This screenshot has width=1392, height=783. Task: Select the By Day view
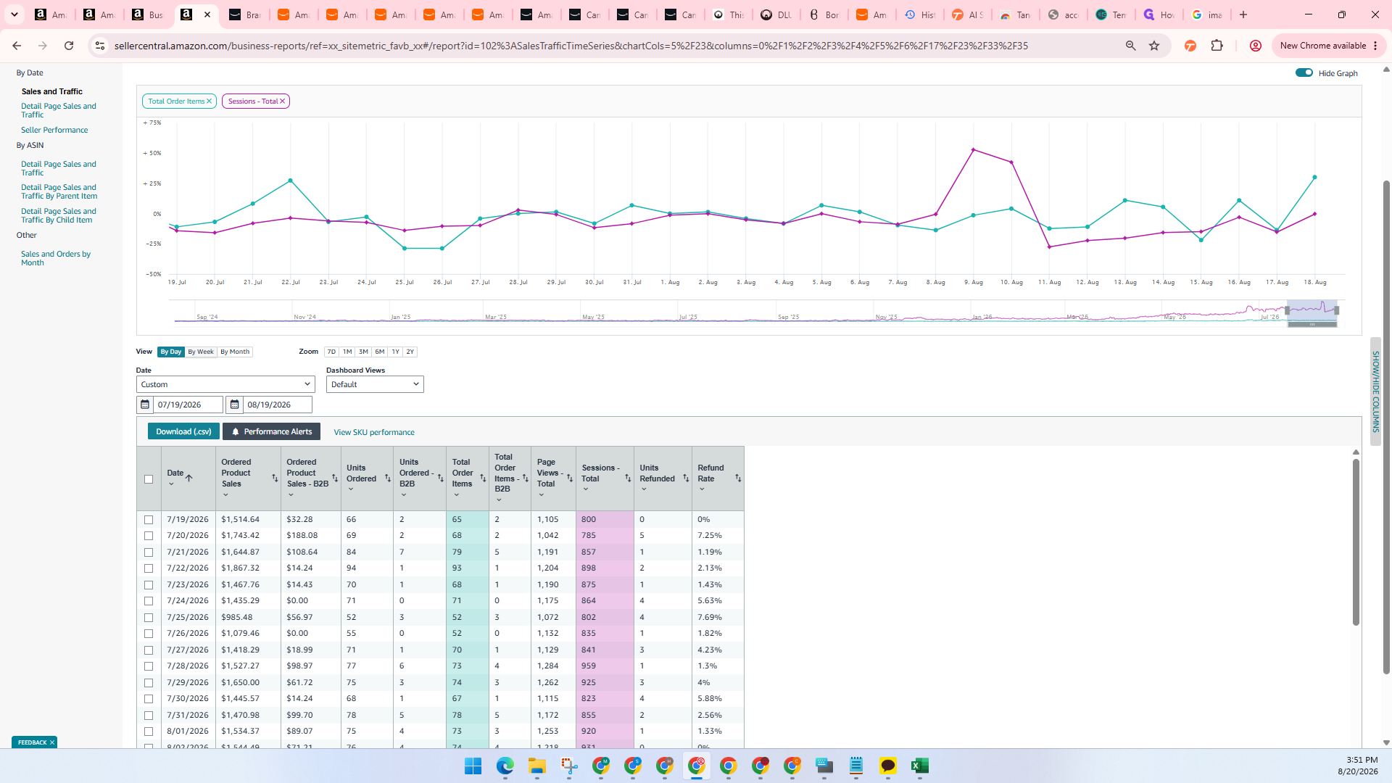point(171,352)
